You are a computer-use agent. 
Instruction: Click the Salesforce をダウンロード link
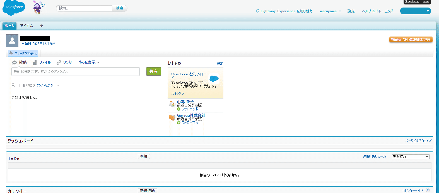point(189,76)
